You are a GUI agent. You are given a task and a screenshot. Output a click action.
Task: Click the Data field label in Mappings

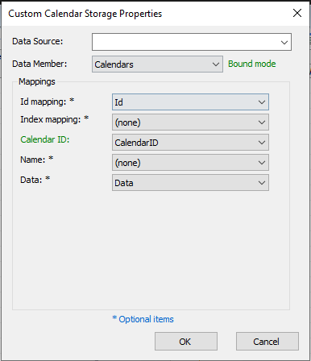(35, 180)
